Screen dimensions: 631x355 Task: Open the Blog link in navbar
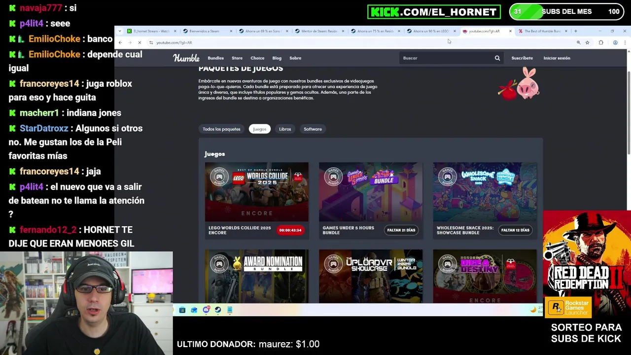click(277, 58)
